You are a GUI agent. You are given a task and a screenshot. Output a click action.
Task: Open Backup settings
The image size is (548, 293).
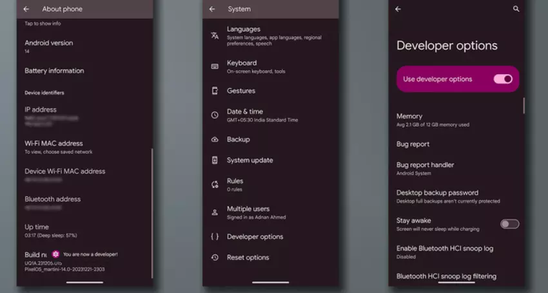pyautogui.click(x=271, y=139)
